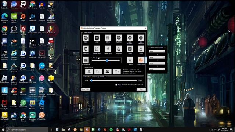
Task: Click the Type here to search box
Action: (x=27, y=129)
